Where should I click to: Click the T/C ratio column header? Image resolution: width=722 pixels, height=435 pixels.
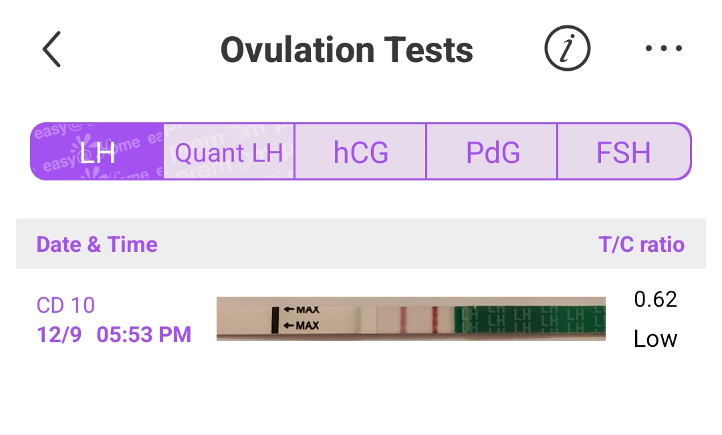pos(641,245)
